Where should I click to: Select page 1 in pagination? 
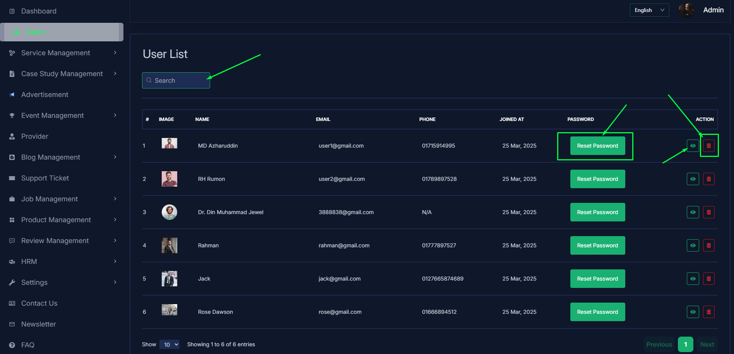click(x=686, y=344)
